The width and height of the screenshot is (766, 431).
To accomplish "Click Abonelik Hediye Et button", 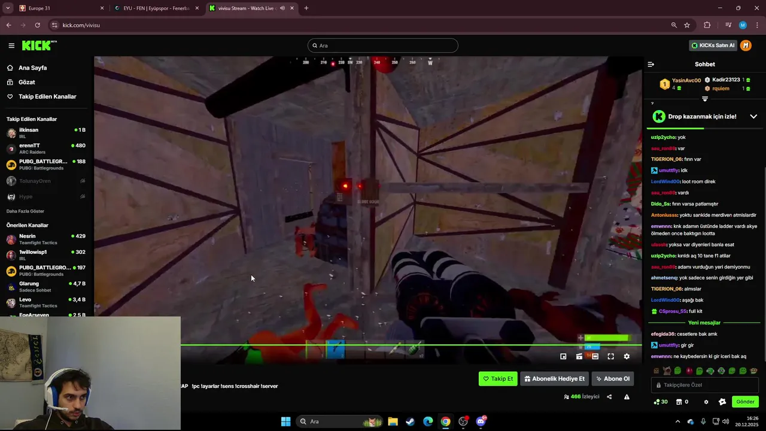I will 554,378.
